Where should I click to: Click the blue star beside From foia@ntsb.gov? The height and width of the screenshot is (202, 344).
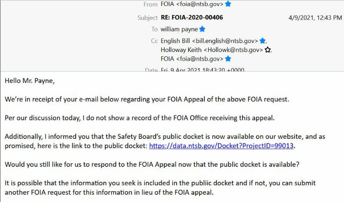coord(228,4)
